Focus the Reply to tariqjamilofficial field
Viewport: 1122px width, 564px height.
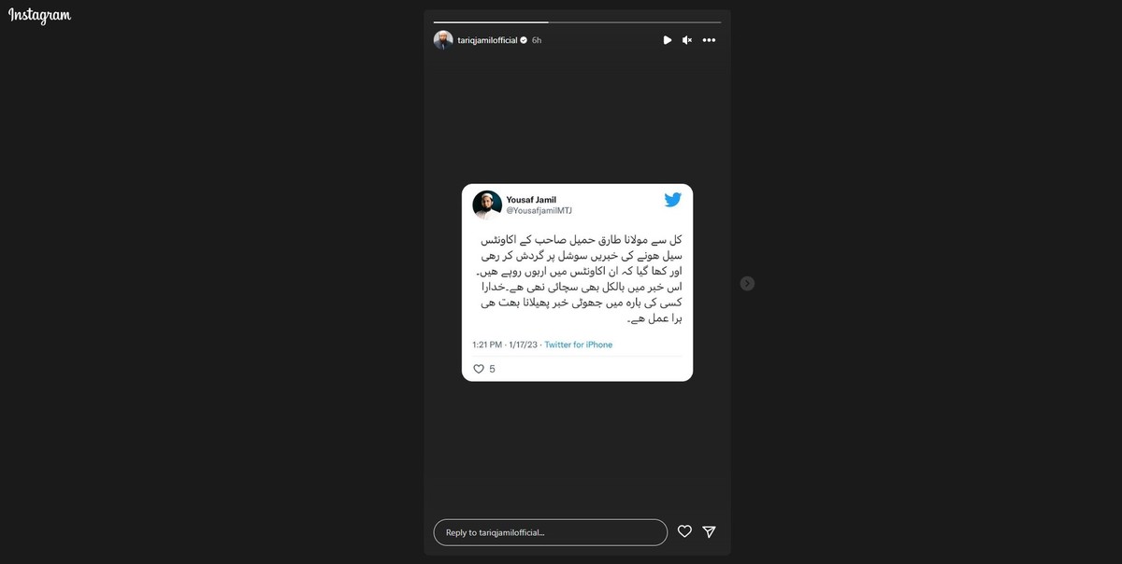[551, 532]
